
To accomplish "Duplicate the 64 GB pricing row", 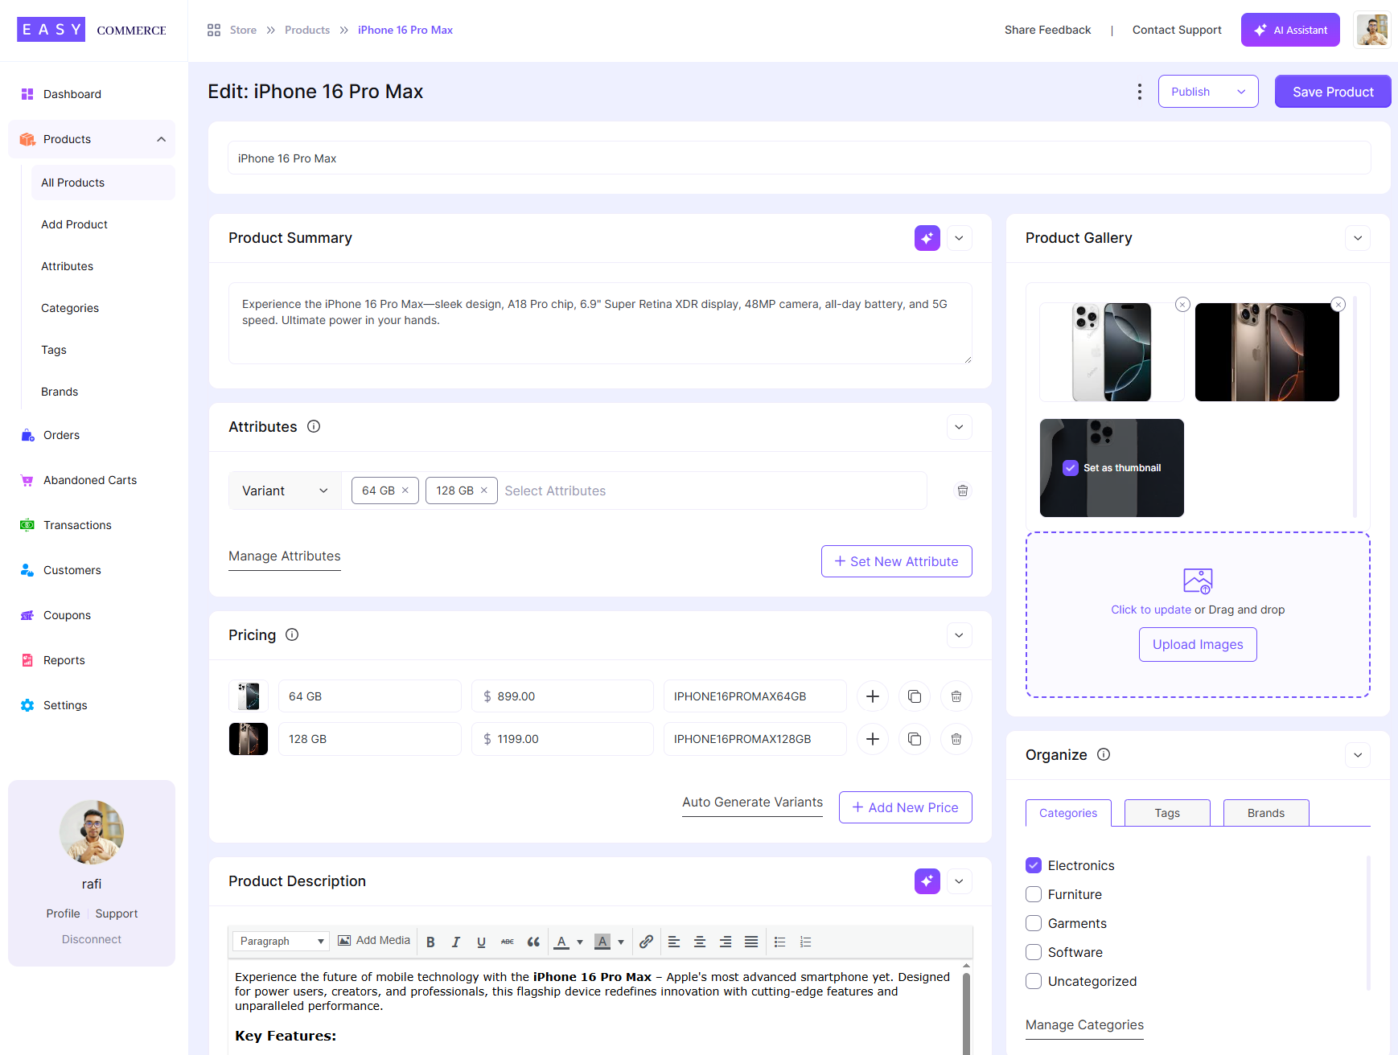I will [x=915, y=696].
